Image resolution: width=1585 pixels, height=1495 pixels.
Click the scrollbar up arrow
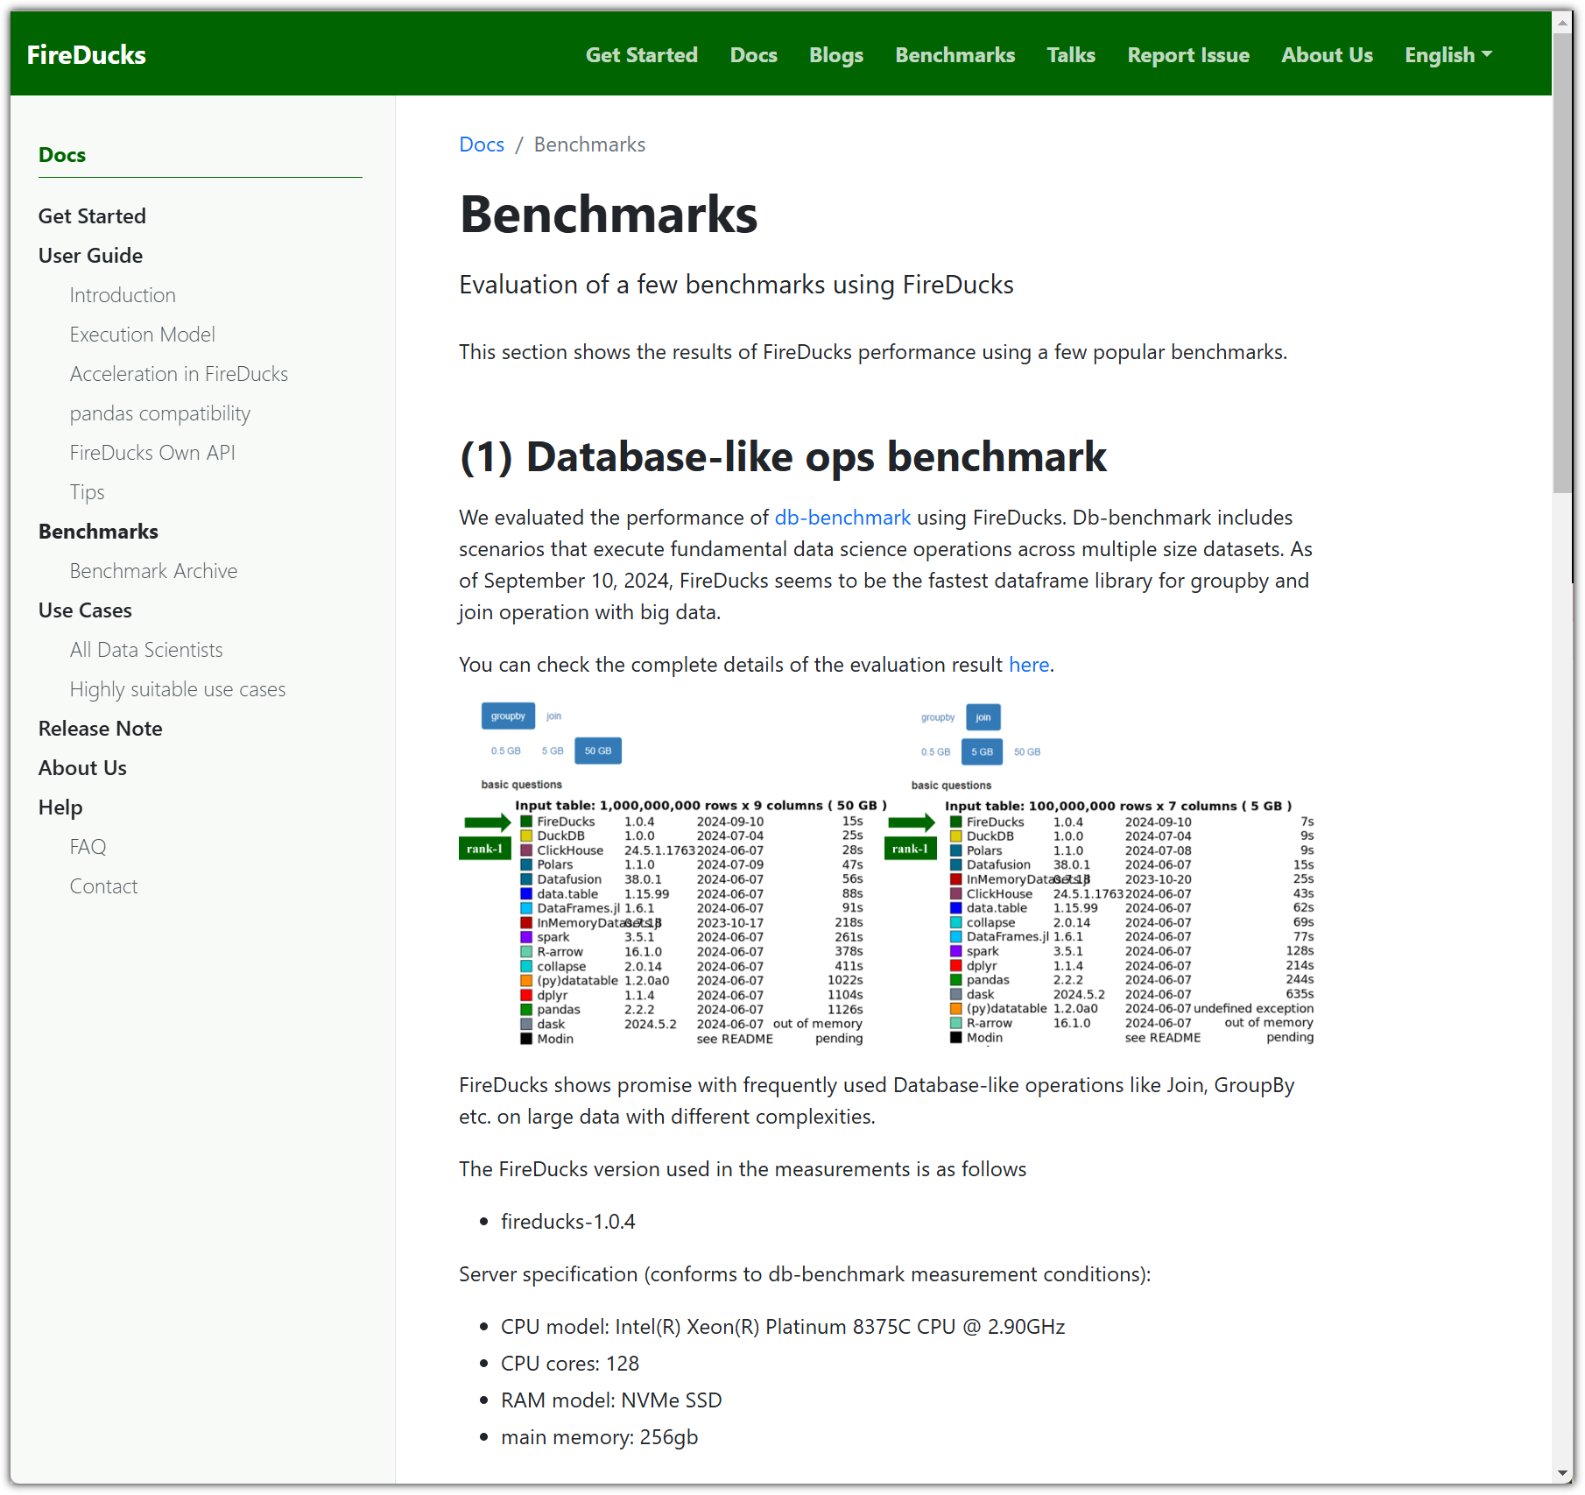tap(1562, 23)
